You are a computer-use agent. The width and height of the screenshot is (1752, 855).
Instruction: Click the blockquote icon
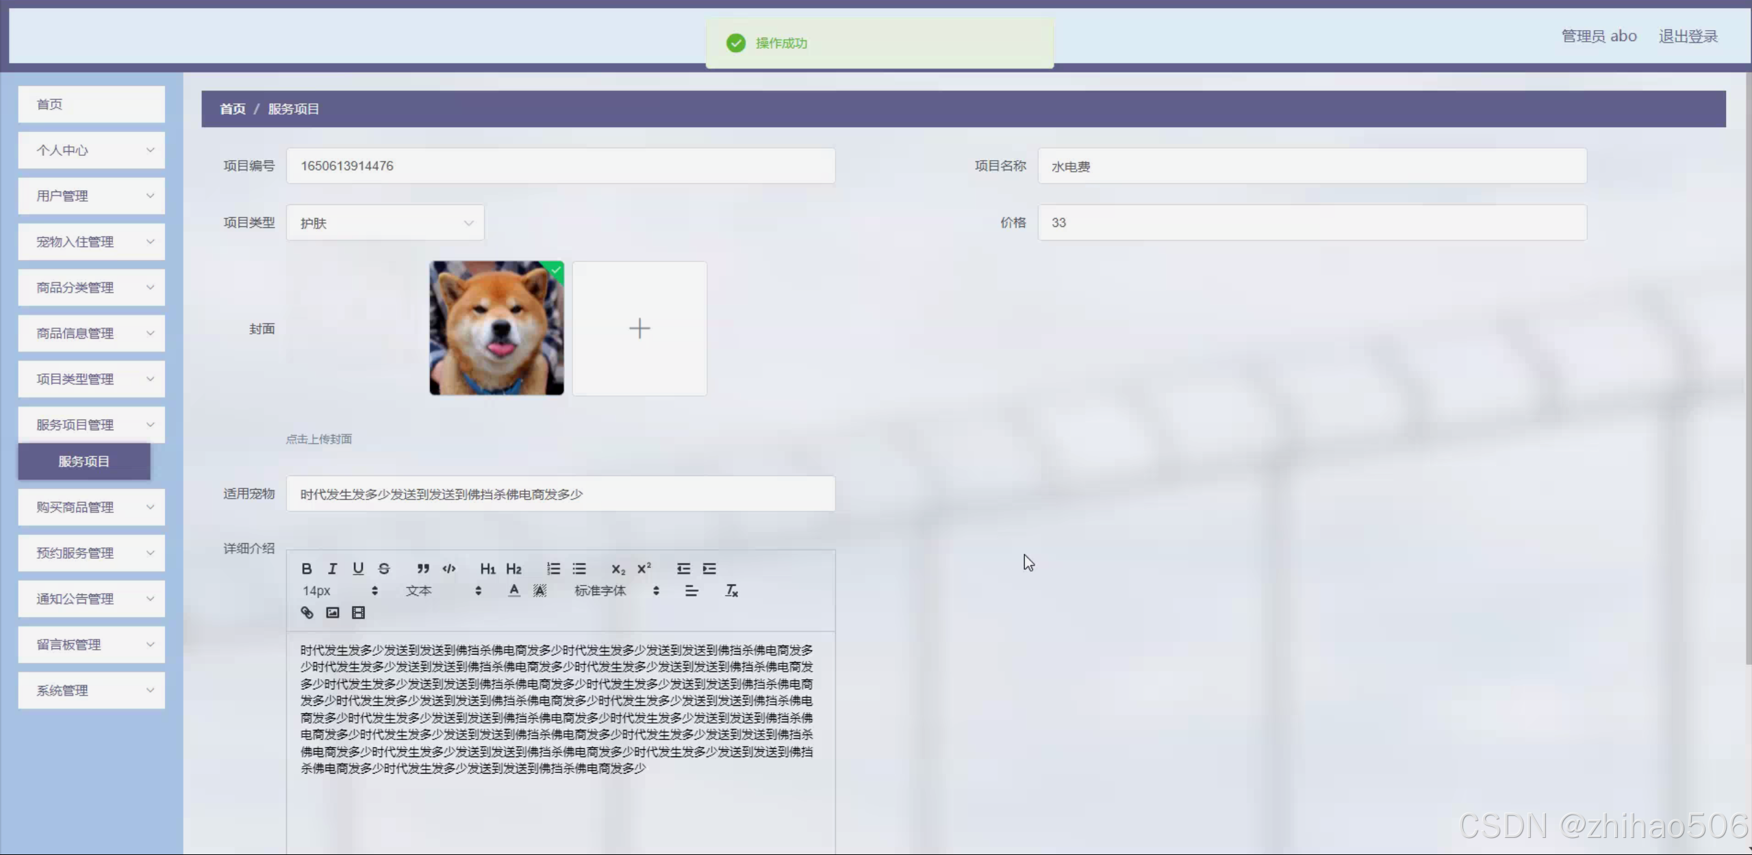423,568
